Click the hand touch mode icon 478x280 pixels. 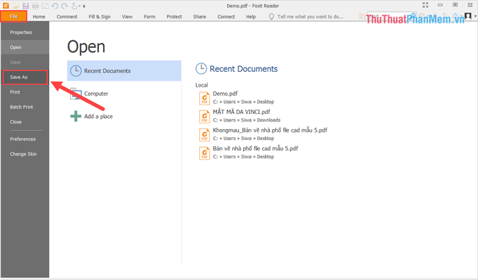tap(74, 5)
